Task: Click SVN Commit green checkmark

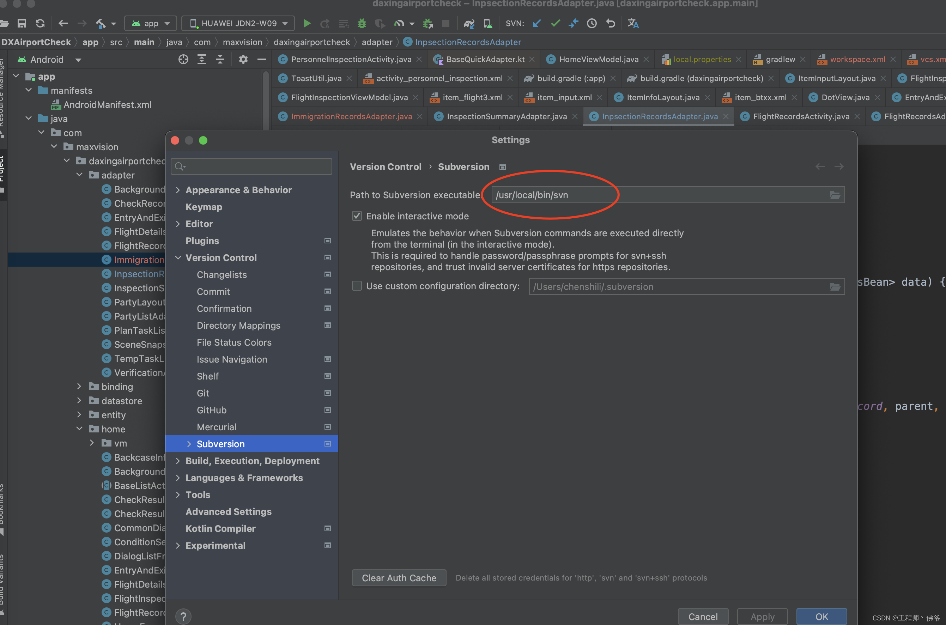Action: coord(555,24)
